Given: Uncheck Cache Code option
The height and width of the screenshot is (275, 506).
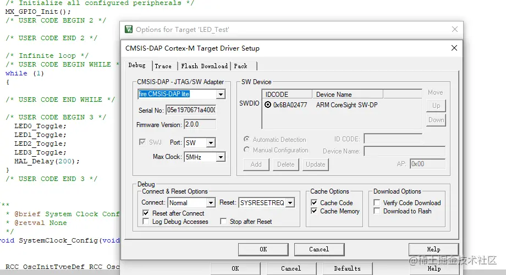Looking at the screenshot, I should (x=314, y=202).
